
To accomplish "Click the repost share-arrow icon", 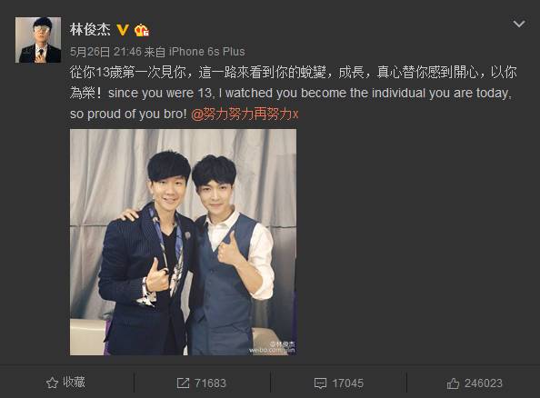I will 183,383.
